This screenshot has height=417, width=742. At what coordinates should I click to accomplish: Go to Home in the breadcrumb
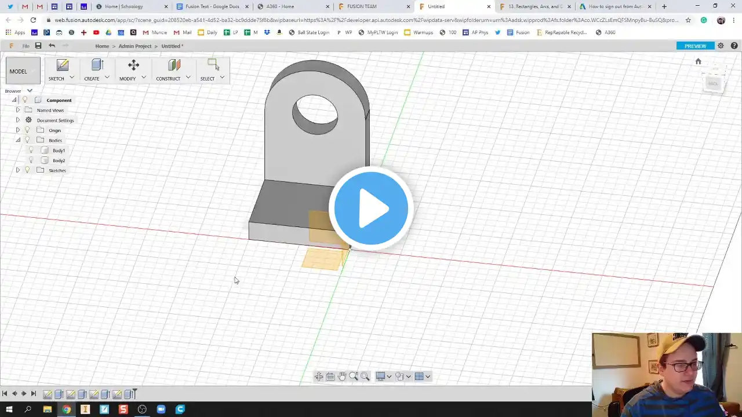[102, 46]
